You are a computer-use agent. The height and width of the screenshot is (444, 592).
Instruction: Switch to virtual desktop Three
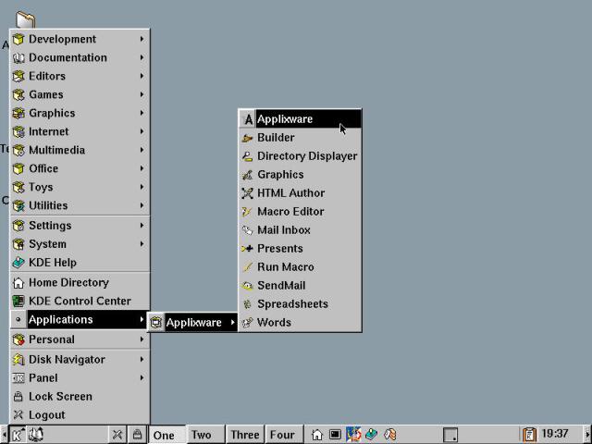pos(244,435)
